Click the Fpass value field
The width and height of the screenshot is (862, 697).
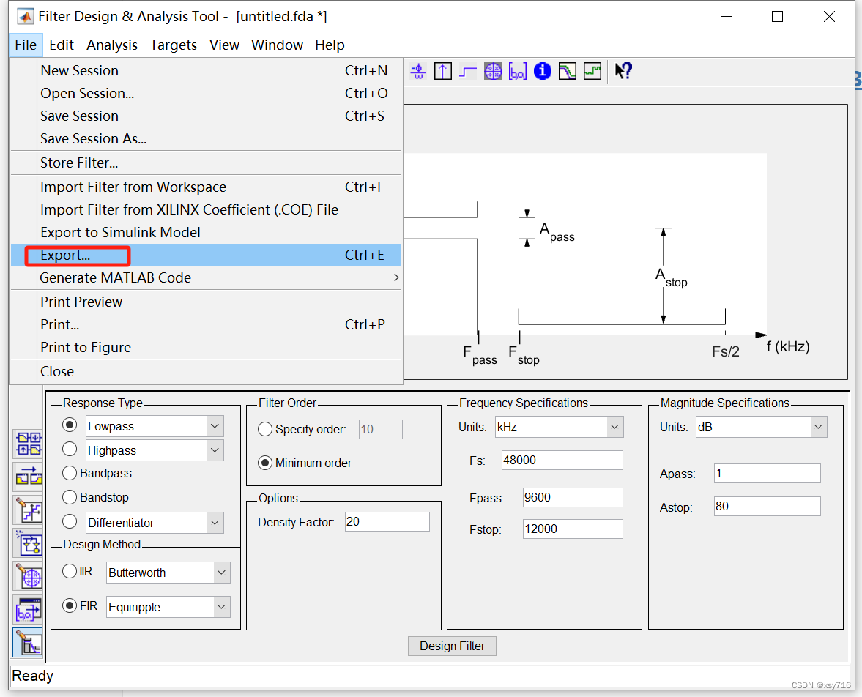coord(572,497)
